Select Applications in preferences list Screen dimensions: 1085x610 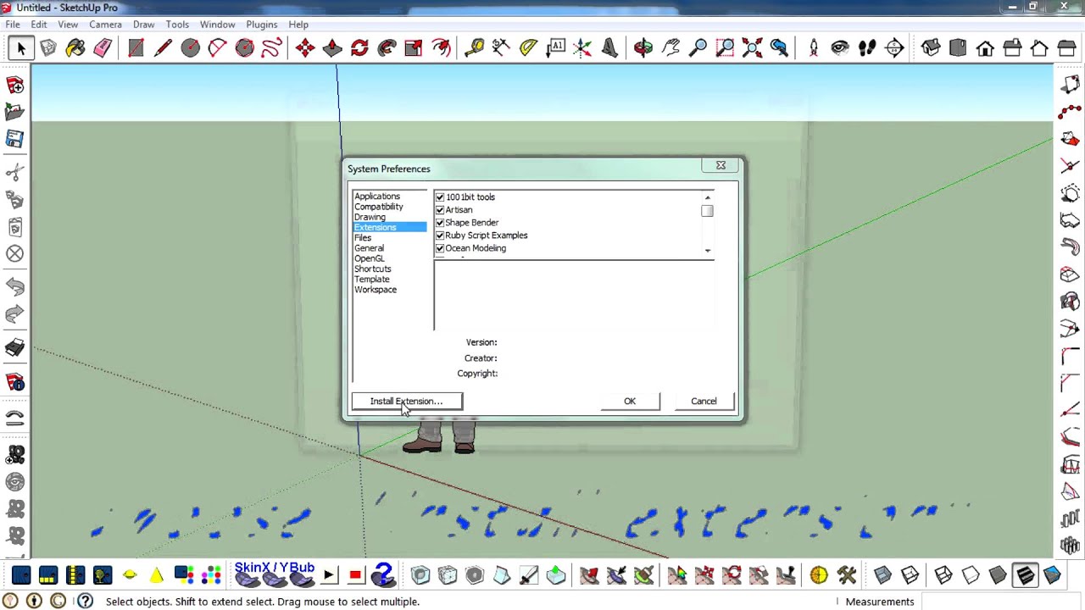tap(377, 197)
